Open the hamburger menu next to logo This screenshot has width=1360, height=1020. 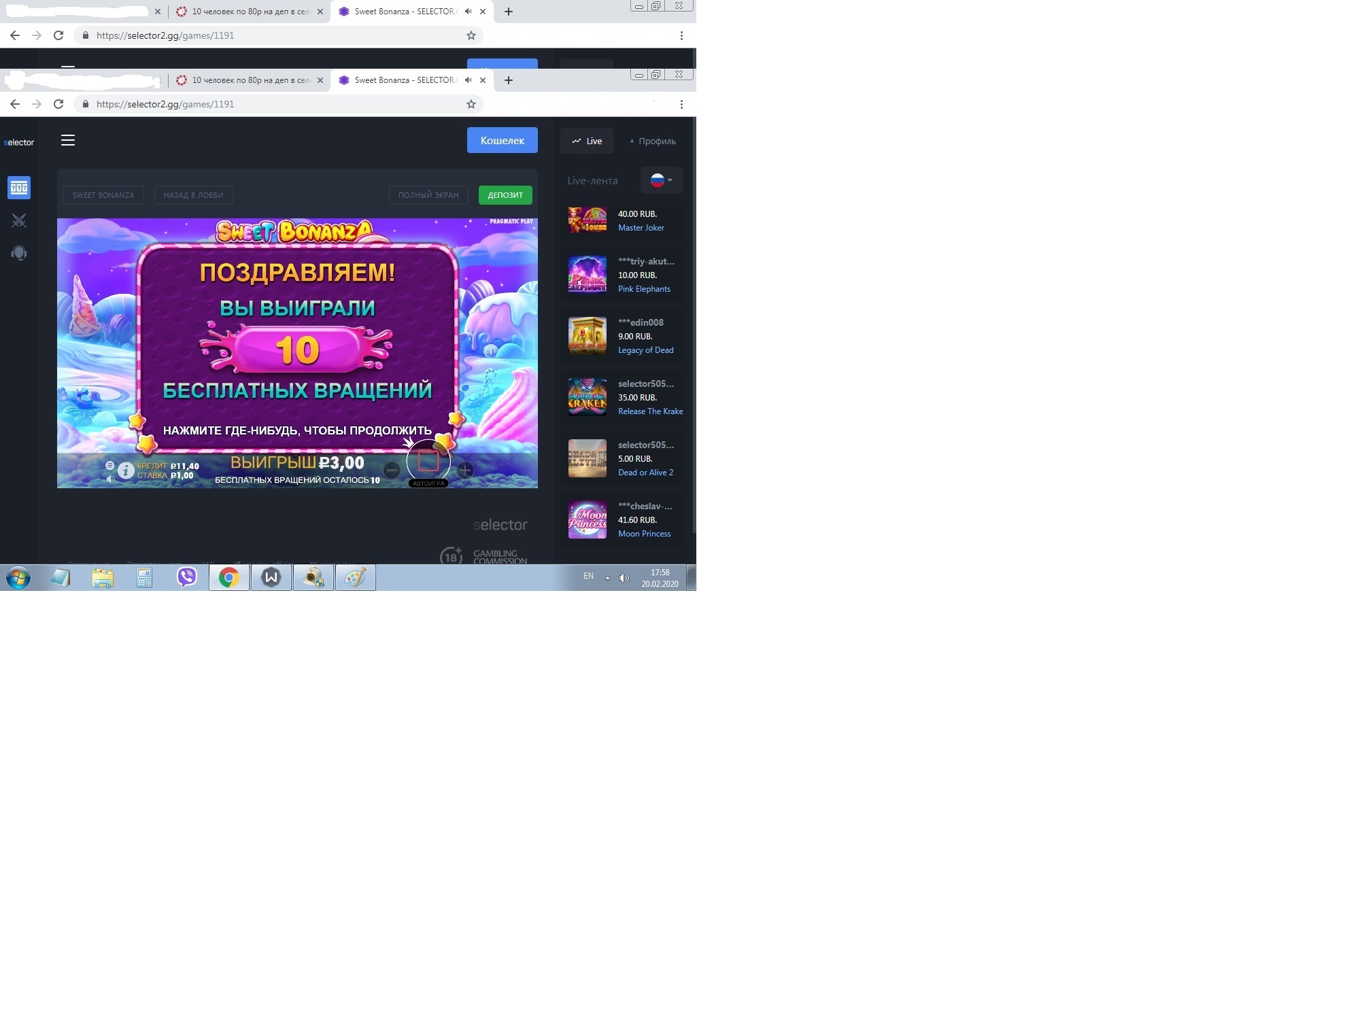pos(68,140)
